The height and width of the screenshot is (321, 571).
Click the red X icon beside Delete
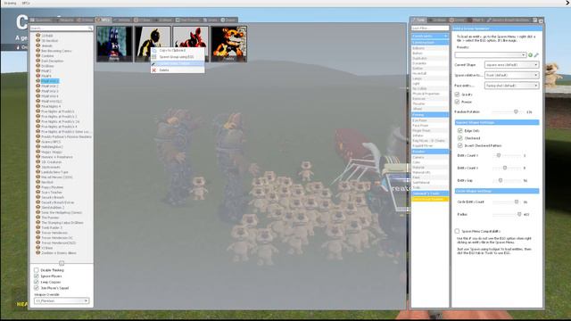[154, 70]
